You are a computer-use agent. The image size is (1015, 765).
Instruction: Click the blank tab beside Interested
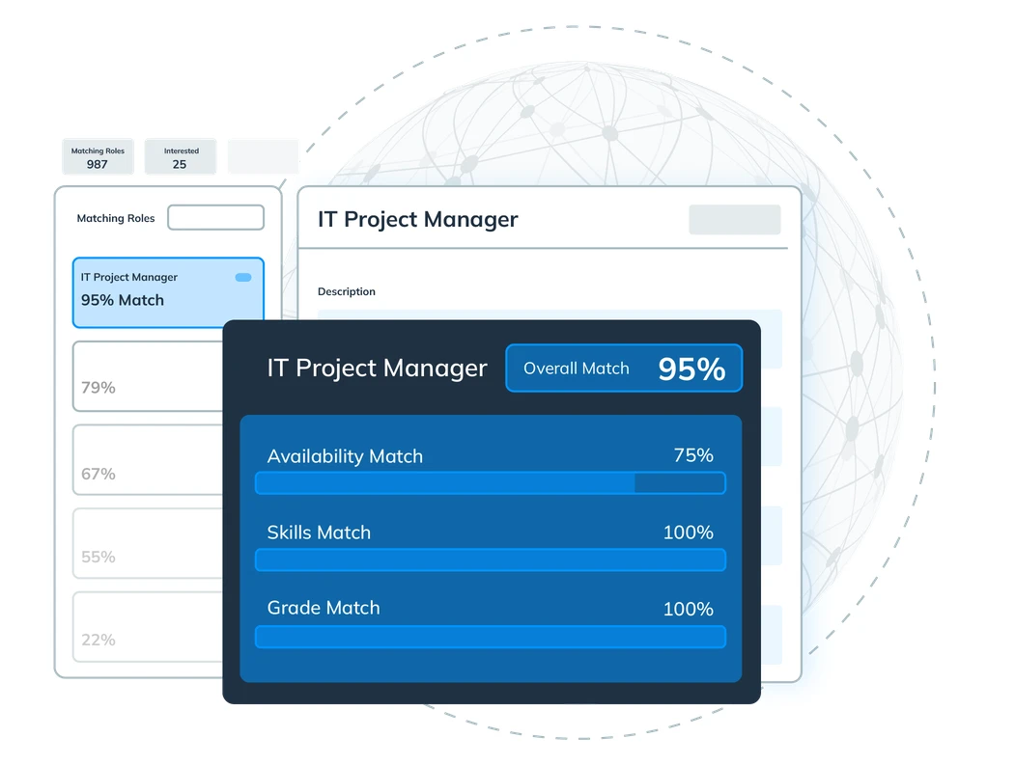pos(263,157)
